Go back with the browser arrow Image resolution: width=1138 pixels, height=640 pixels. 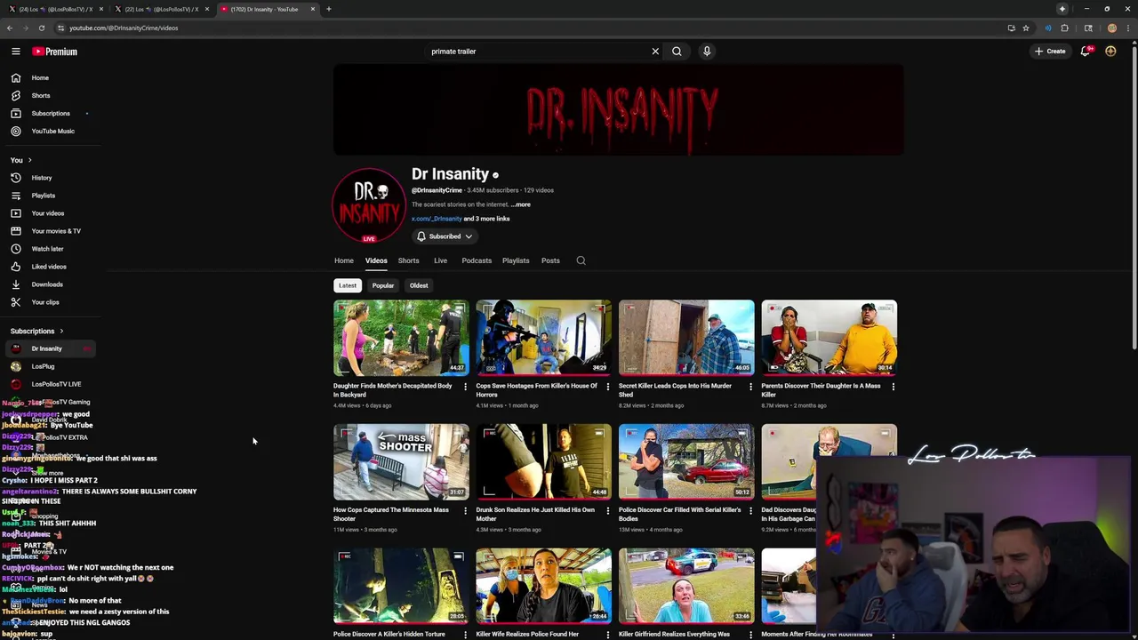(10, 28)
